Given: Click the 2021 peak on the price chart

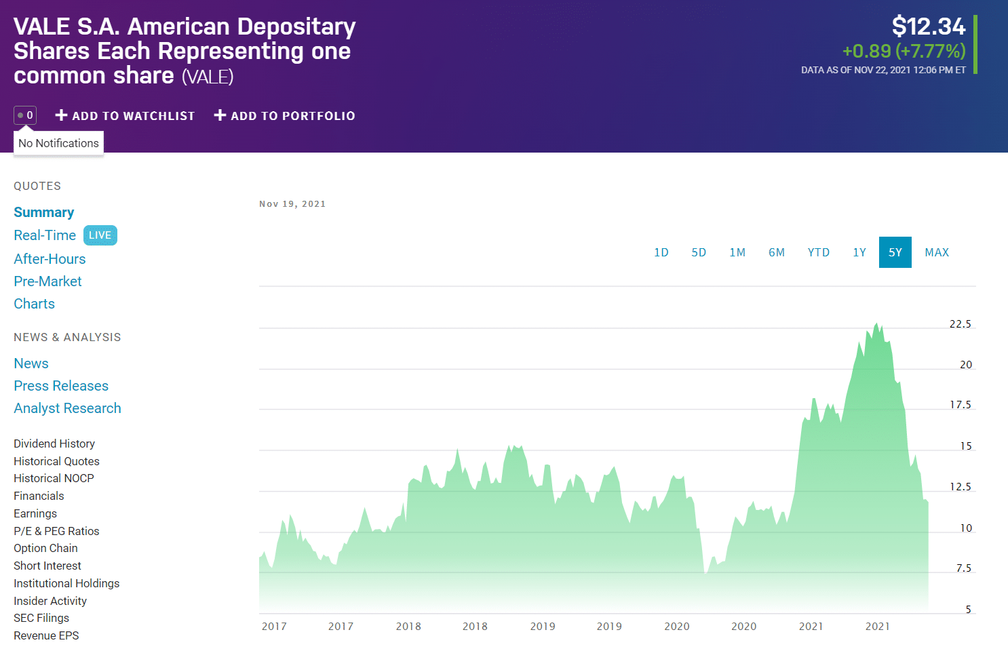Looking at the screenshot, I should point(876,324).
